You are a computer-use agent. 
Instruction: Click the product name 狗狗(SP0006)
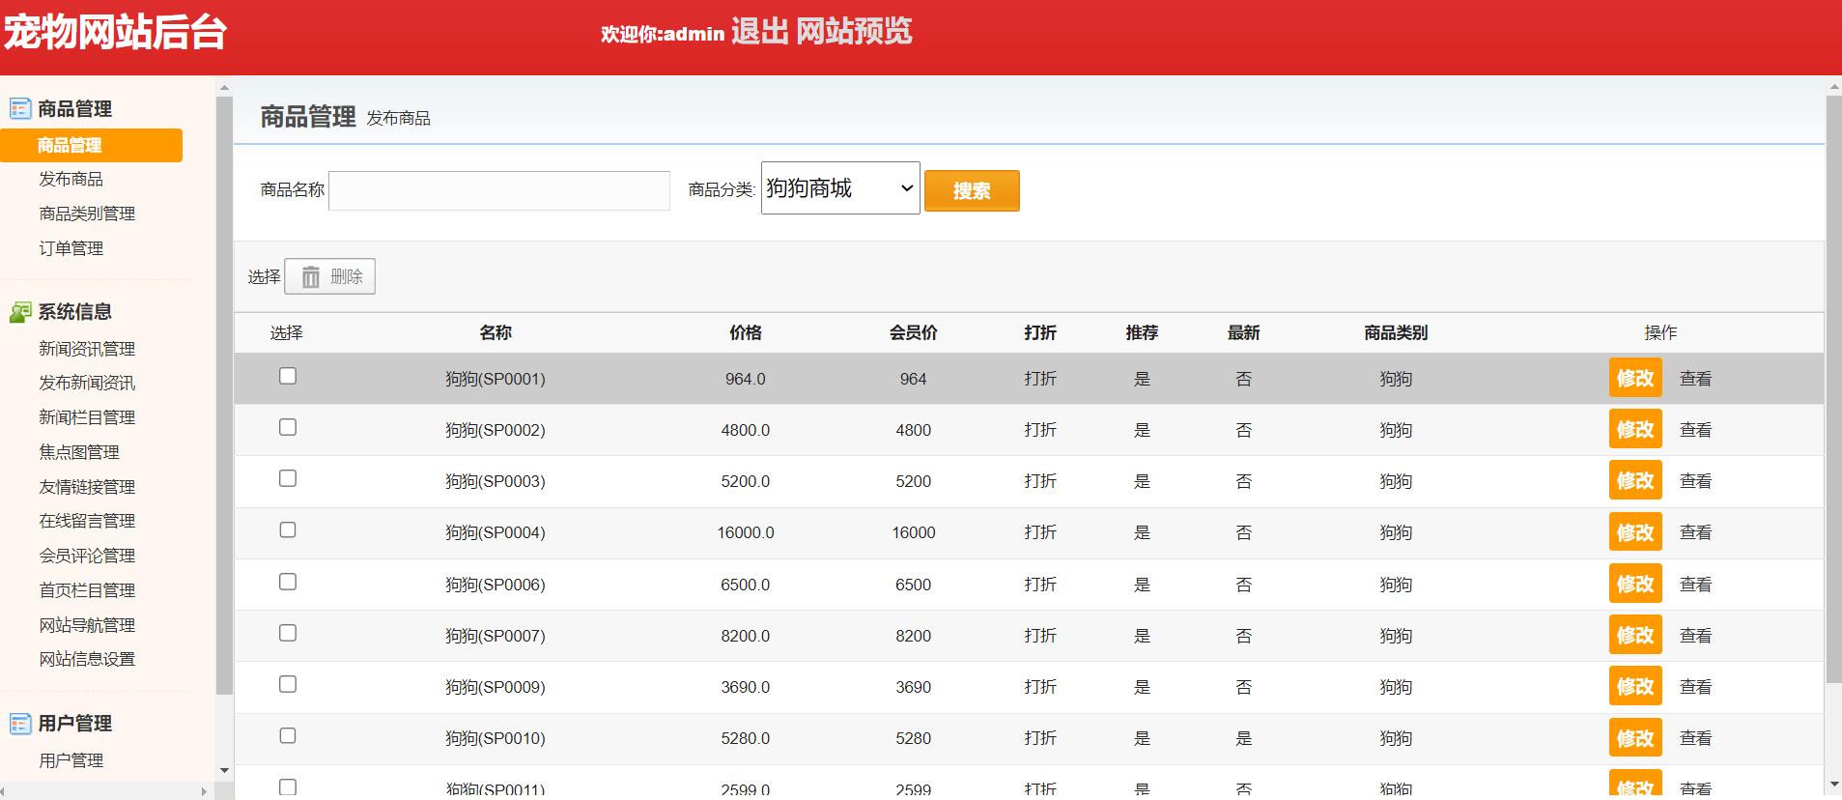(x=496, y=585)
